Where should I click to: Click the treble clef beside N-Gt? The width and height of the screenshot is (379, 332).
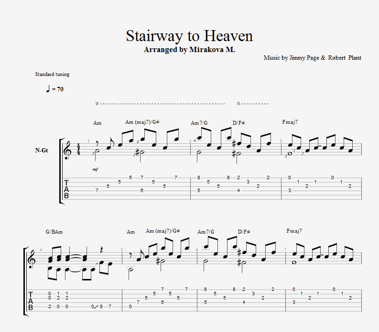coord(67,150)
